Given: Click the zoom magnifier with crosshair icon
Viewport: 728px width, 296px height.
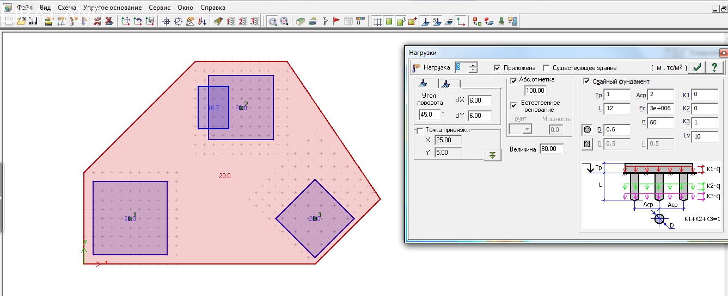Looking at the screenshot, I should pos(284,21).
